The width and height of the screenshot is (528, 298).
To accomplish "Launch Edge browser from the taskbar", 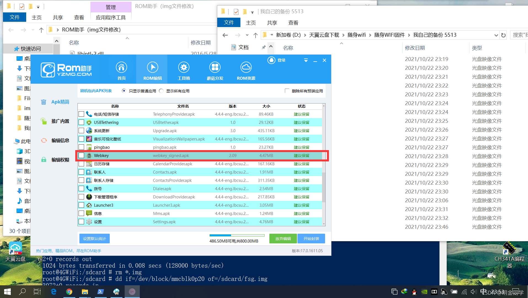I will tap(53, 292).
